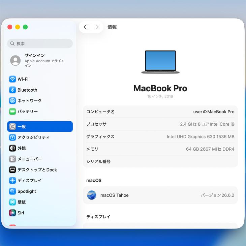Click the 一般 gear icon
246x246 pixels.
coord(12,127)
